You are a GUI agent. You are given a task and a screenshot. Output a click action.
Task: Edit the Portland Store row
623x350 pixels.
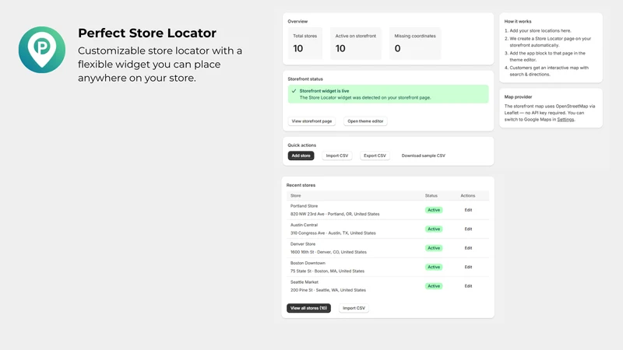tap(468, 210)
